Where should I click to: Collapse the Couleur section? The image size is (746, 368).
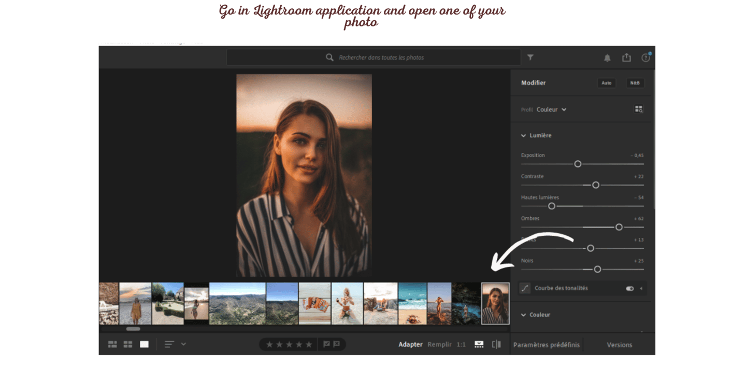[x=523, y=315]
